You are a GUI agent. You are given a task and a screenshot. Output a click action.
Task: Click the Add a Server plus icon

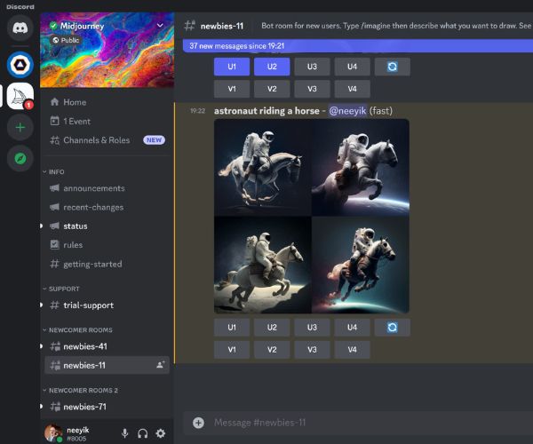pyautogui.click(x=20, y=128)
